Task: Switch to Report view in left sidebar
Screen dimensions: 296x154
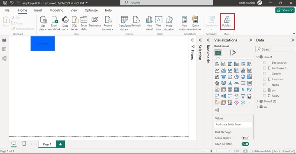Action: click(x=4, y=40)
